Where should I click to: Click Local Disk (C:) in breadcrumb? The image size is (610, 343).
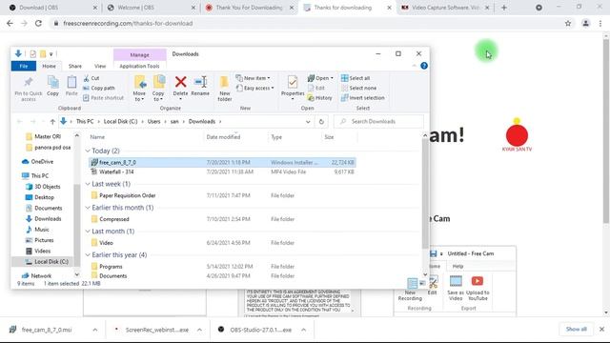(121, 122)
